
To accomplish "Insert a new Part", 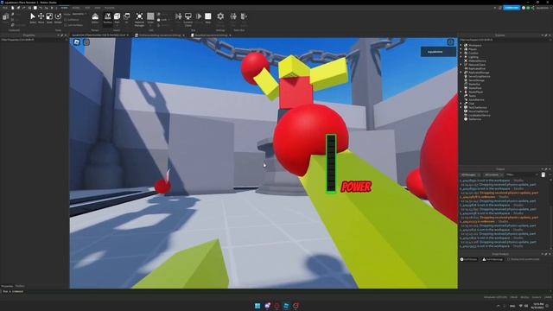I will tap(118, 18).
